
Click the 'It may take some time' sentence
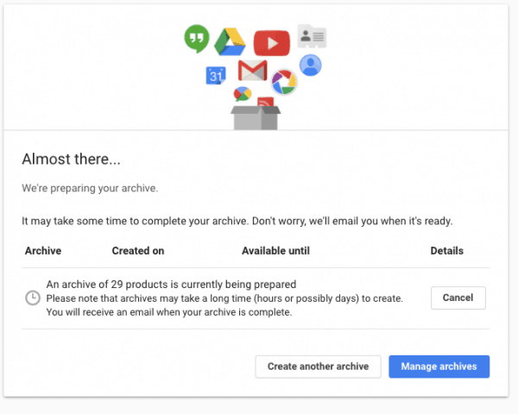(237, 221)
